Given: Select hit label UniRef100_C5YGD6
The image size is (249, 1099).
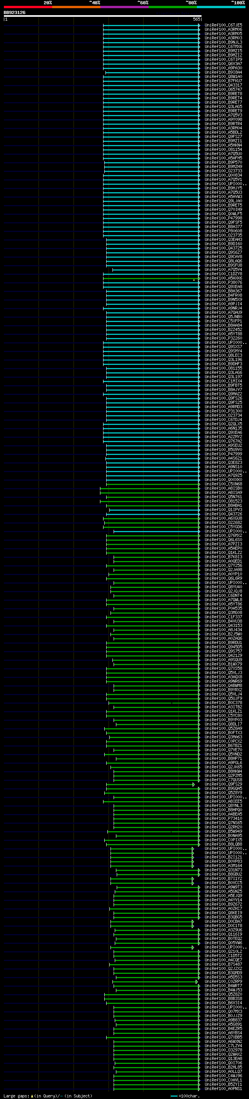Looking at the screenshot, I should [x=223, y=526].
